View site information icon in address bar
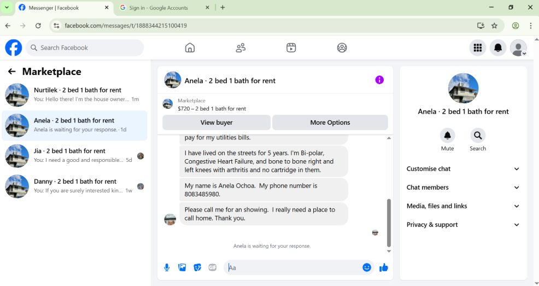This screenshot has width=539, height=286. tap(57, 26)
